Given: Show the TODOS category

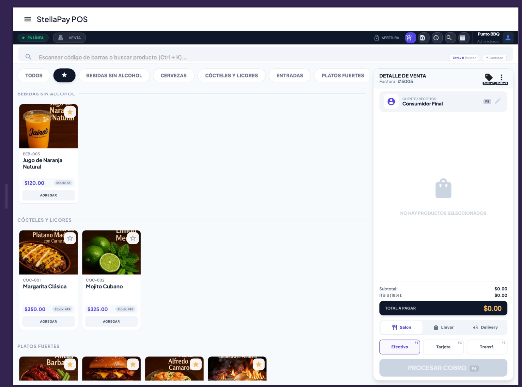Looking at the screenshot, I should click(x=34, y=76).
